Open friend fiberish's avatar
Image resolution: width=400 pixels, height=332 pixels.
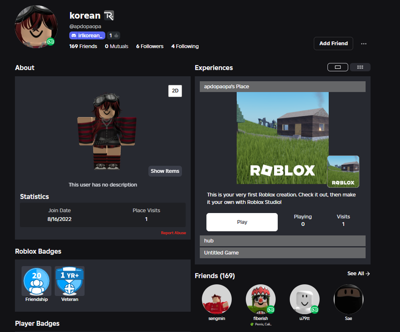point(261,299)
